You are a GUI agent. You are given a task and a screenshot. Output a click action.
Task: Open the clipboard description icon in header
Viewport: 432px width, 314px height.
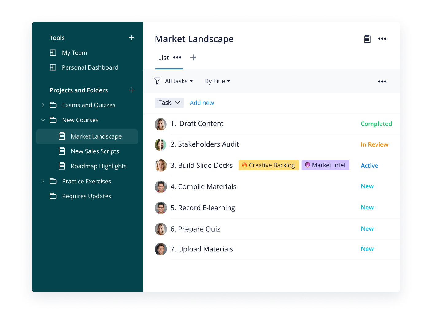click(367, 39)
